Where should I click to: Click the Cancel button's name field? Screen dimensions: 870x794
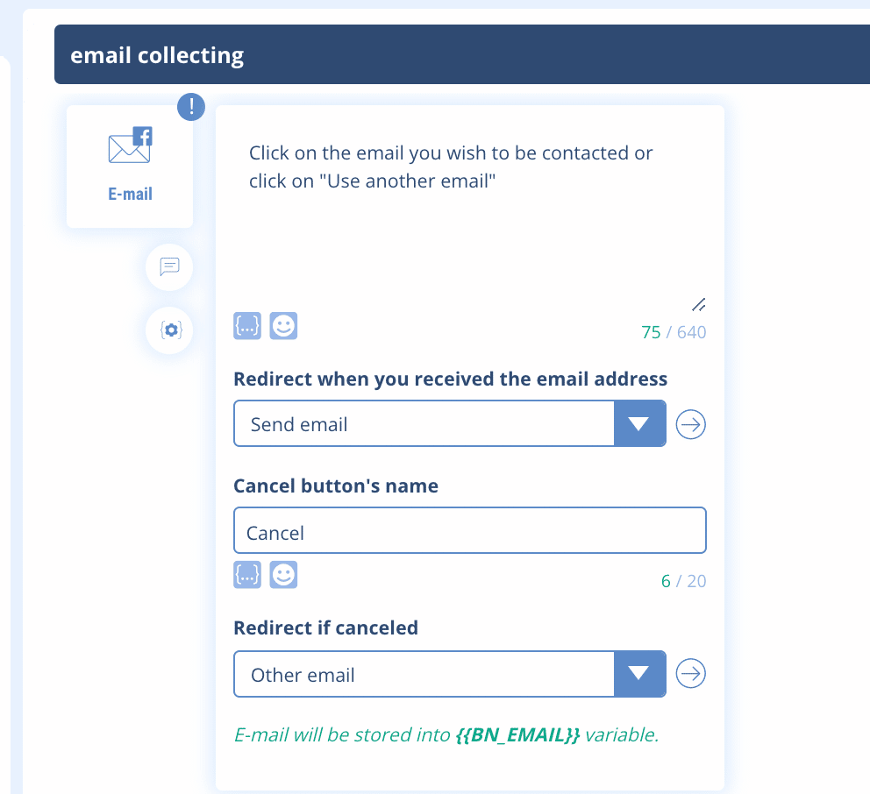[469, 531]
